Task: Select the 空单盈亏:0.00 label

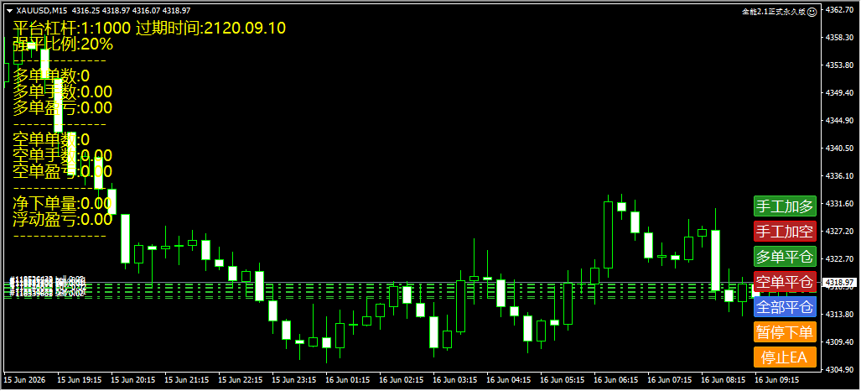Action: tap(63, 171)
